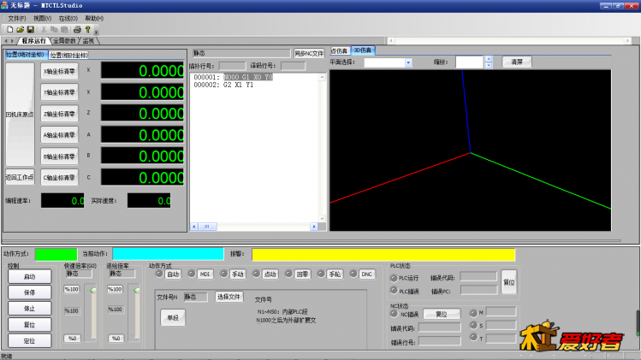The width and height of the screenshot is (641, 360).
Task: Click the 启动 control button
Action: tap(29, 277)
